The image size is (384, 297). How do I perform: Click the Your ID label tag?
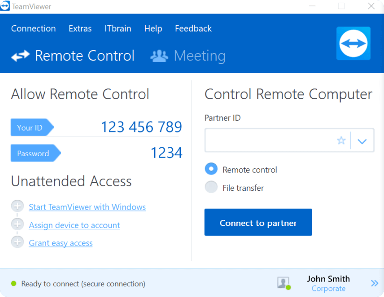(x=32, y=127)
